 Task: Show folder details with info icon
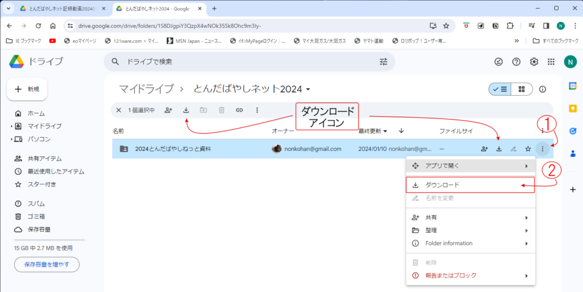click(543, 89)
